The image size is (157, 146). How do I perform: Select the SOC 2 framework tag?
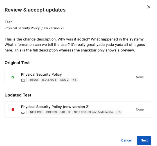(x=64, y=80)
